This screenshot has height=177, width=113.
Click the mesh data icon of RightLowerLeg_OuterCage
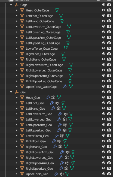(x=70, y=70)
